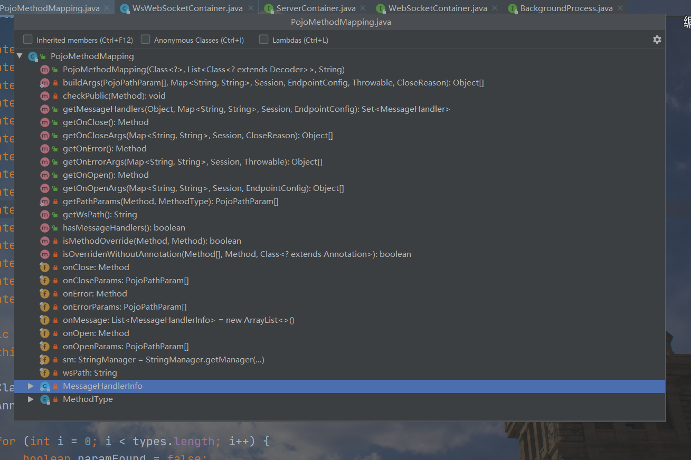The height and width of the screenshot is (460, 691).
Task: Click method icon beside getOnClose()
Action: click(x=45, y=122)
